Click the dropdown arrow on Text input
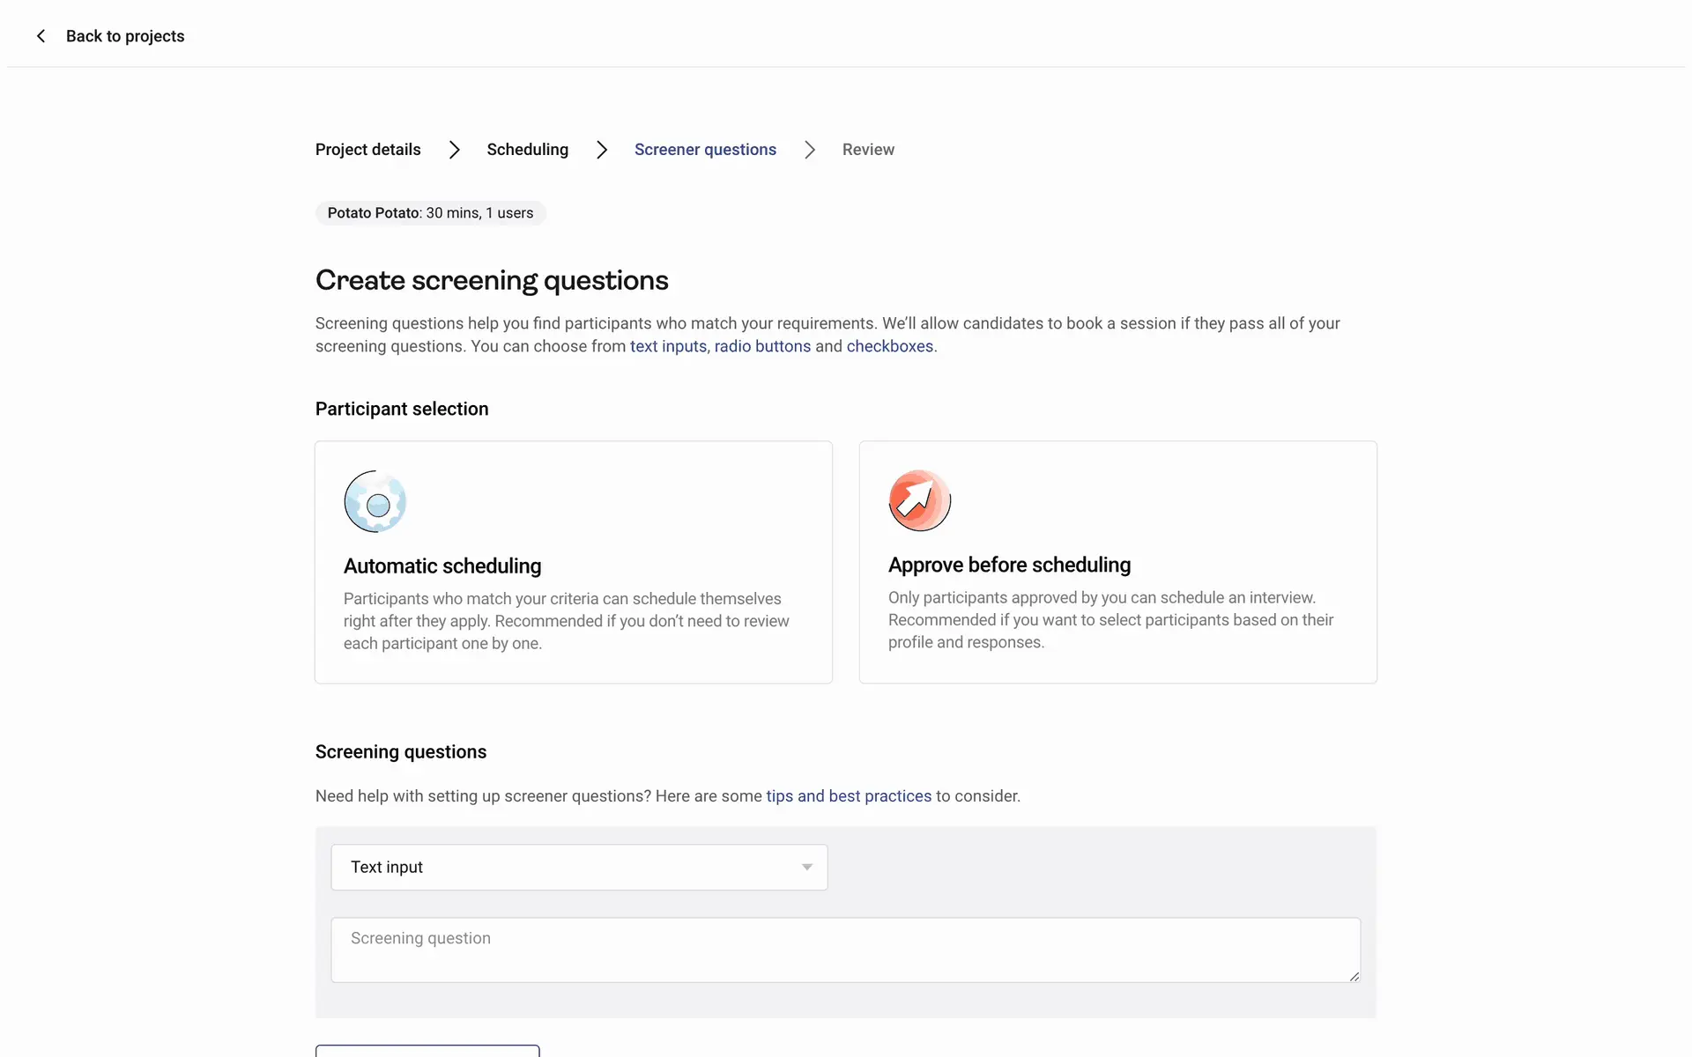Viewport: 1692px width, 1057px height. tap(806, 868)
